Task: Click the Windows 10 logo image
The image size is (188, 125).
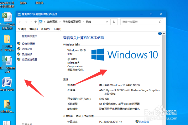Action: pyautogui.click(x=124, y=55)
